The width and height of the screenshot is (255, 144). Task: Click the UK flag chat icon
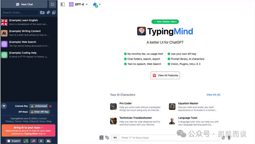(4, 22)
